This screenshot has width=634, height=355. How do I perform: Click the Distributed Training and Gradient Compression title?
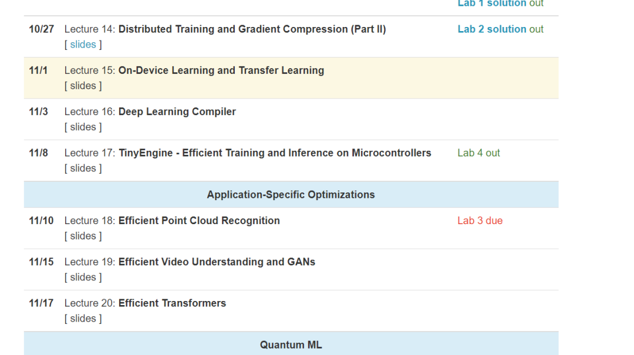[252, 29]
